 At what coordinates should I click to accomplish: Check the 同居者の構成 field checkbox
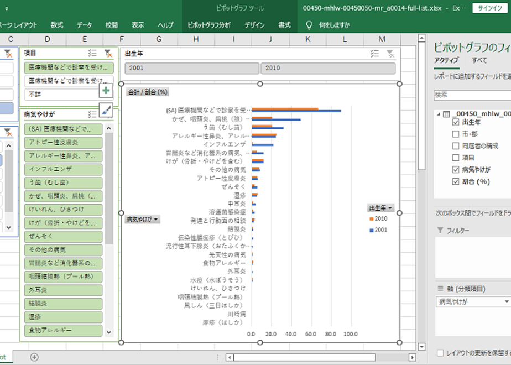456,145
